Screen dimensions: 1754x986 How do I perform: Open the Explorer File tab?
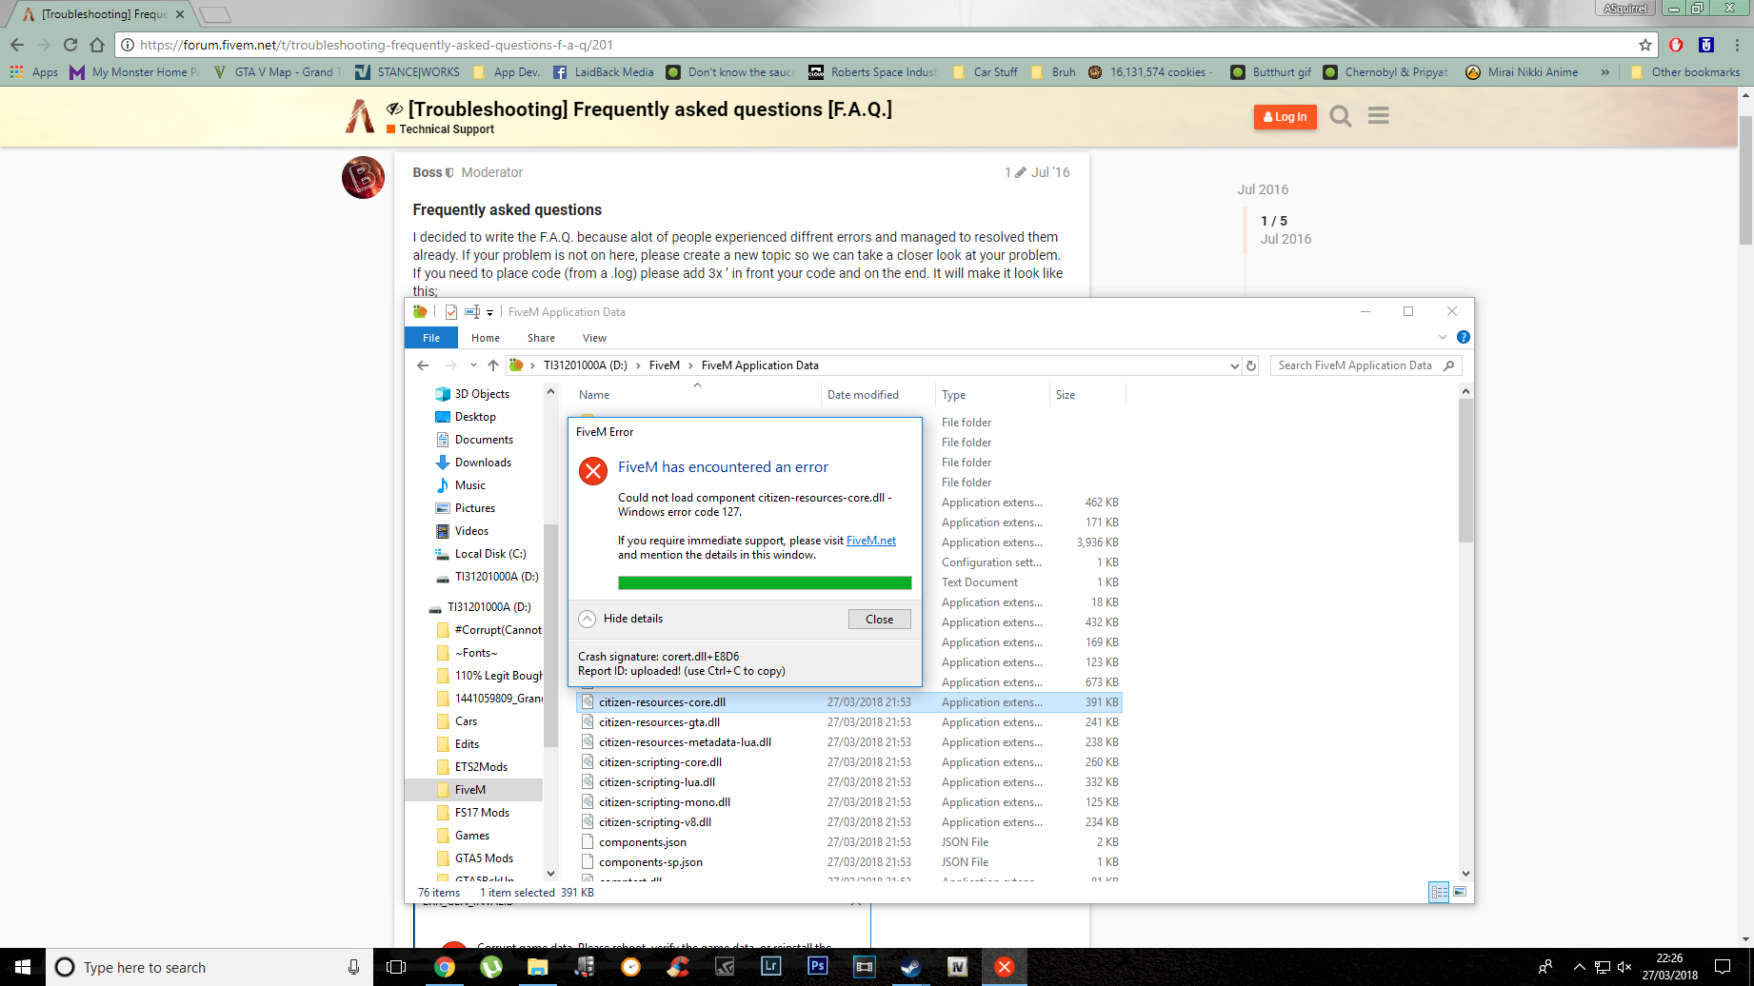click(431, 338)
